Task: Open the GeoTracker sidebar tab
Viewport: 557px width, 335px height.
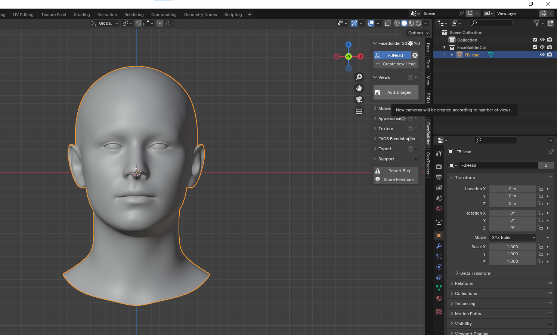Action: (428, 163)
